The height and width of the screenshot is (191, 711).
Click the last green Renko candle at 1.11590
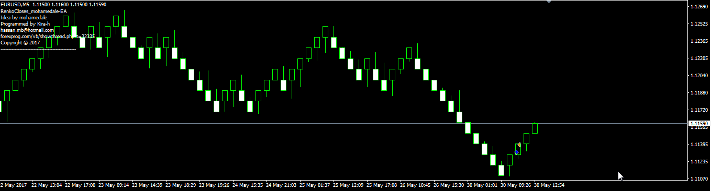535,128
